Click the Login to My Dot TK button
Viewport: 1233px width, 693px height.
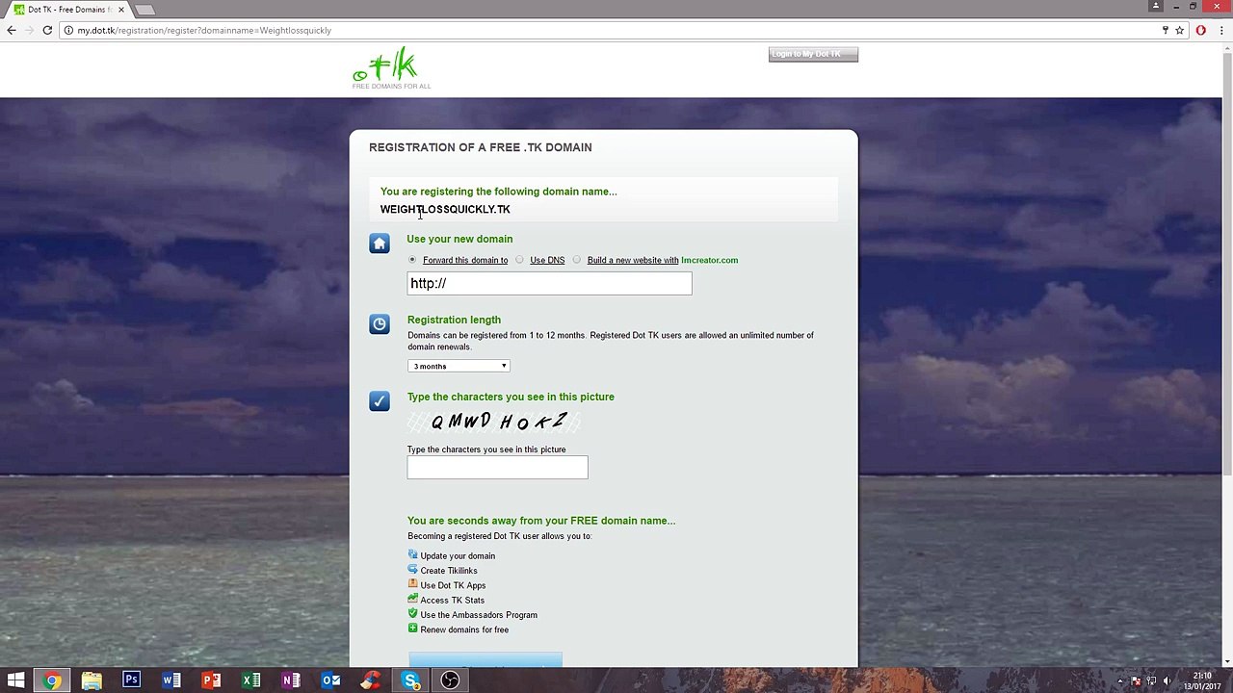pos(813,54)
